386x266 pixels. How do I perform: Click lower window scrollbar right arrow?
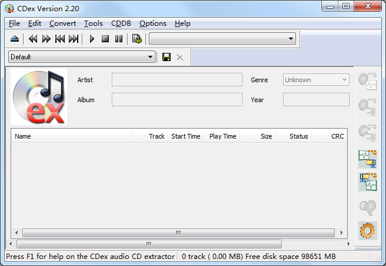pos(348,244)
